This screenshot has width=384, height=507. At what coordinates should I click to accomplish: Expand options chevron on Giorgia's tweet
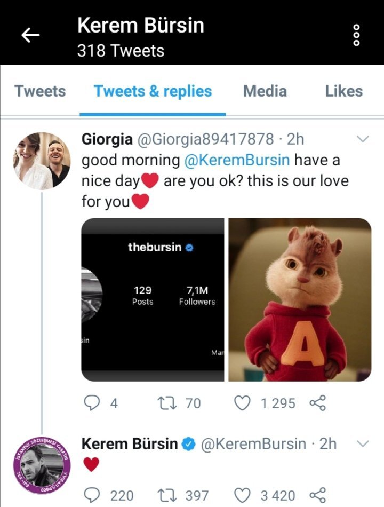362,140
